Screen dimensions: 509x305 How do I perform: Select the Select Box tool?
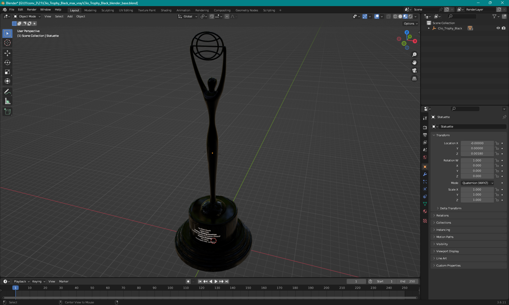7,33
